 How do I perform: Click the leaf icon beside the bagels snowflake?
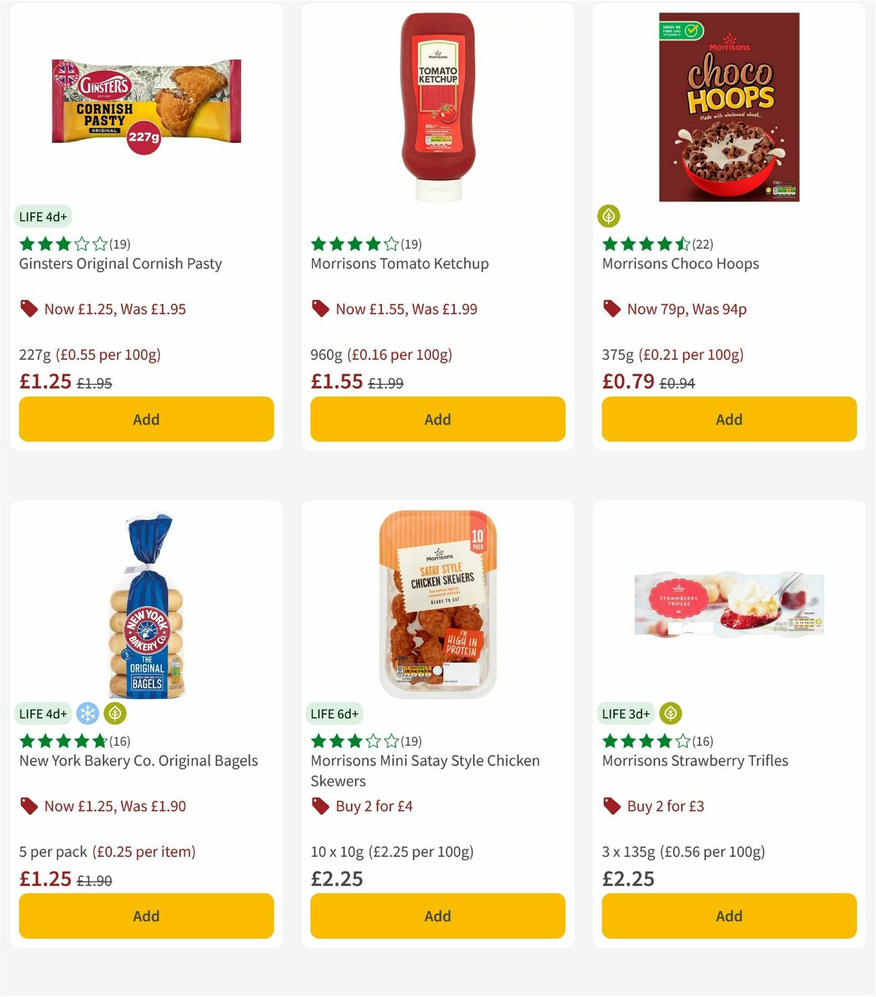coord(115,714)
